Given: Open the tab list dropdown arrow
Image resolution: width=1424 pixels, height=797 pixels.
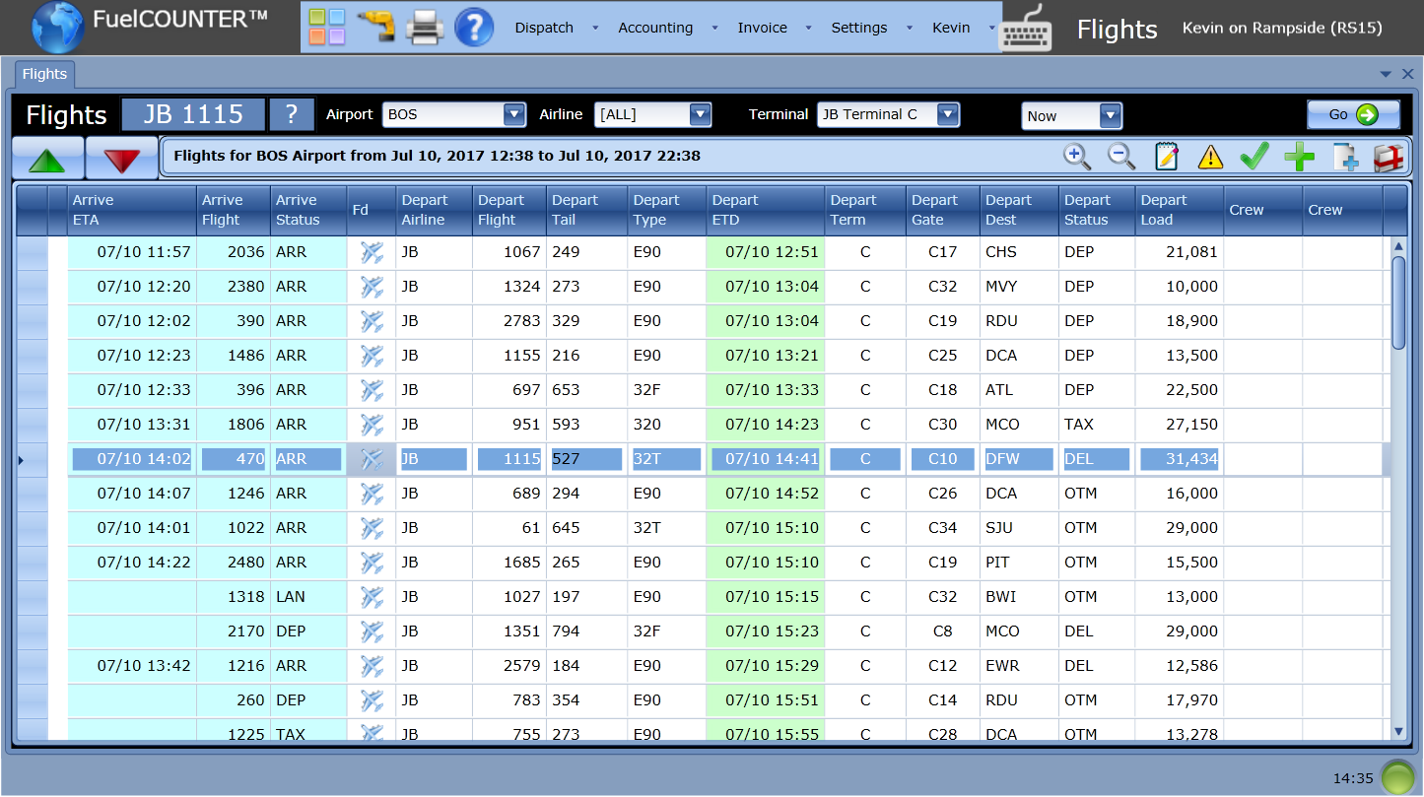Looking at the screenshot, I should click(x=1386, y=74).
